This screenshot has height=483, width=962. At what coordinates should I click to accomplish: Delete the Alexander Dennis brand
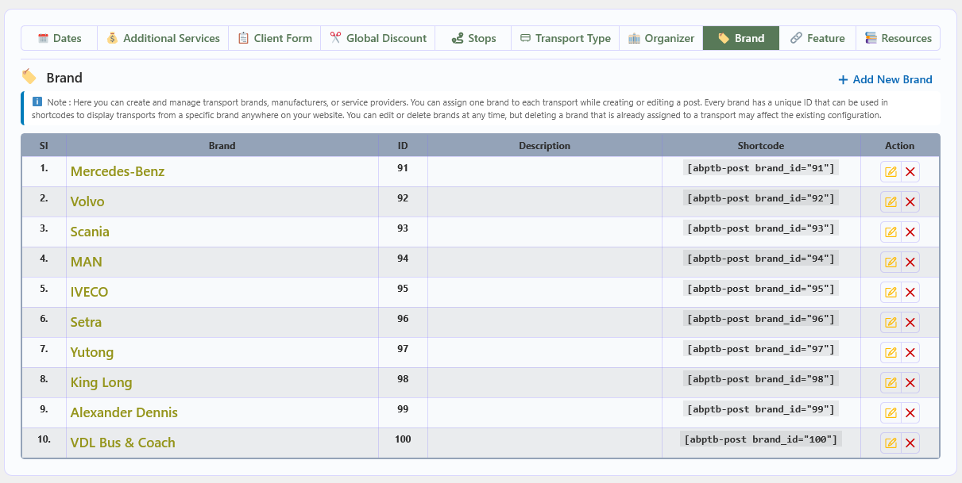coord(910,413)
